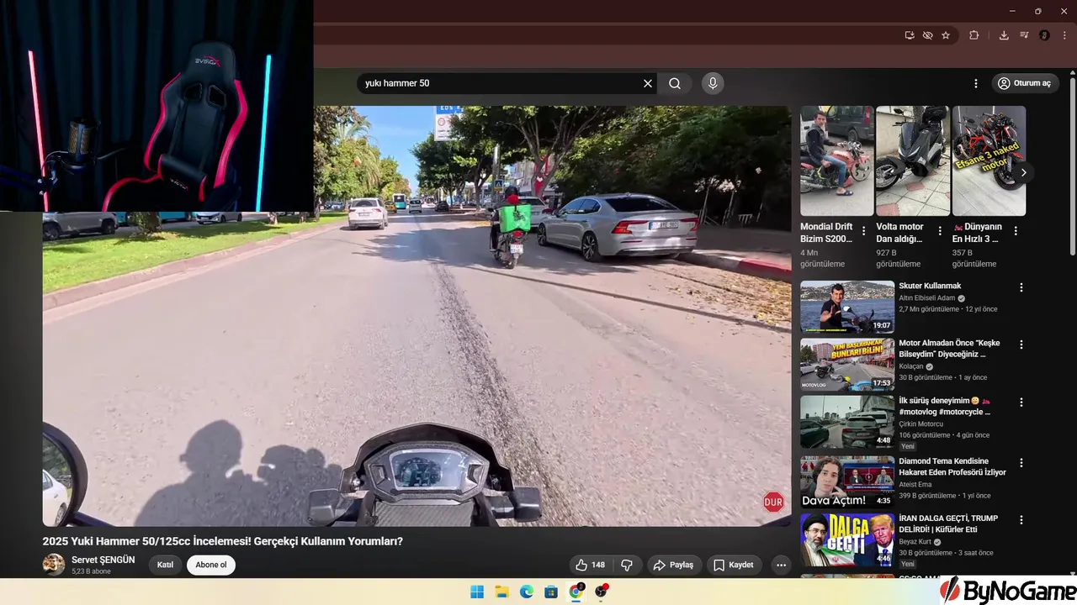Start voice search with the microphone icon
Viewport: 1077px width, 605px height.
click(x=713, y=83)
